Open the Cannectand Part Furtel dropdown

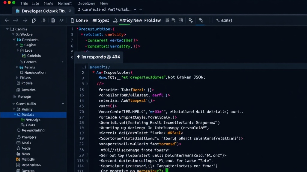[135, 10]
